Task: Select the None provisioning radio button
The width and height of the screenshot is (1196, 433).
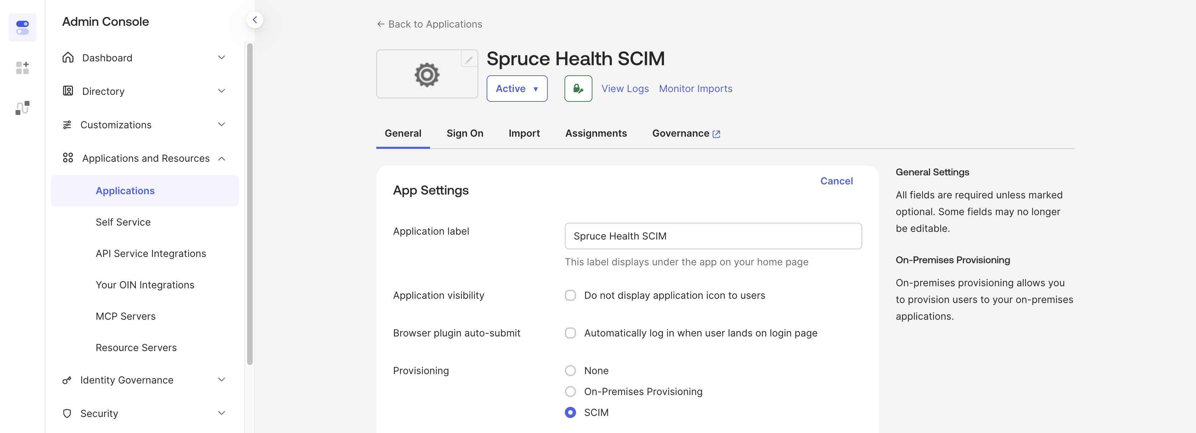Action: [570, 370]
